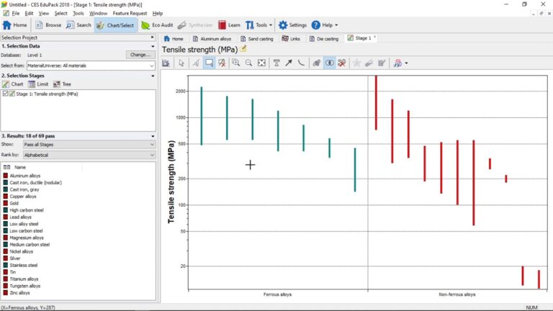Open the File menu
The width and height of the screenshot is (553, 311).
[16, 14]
